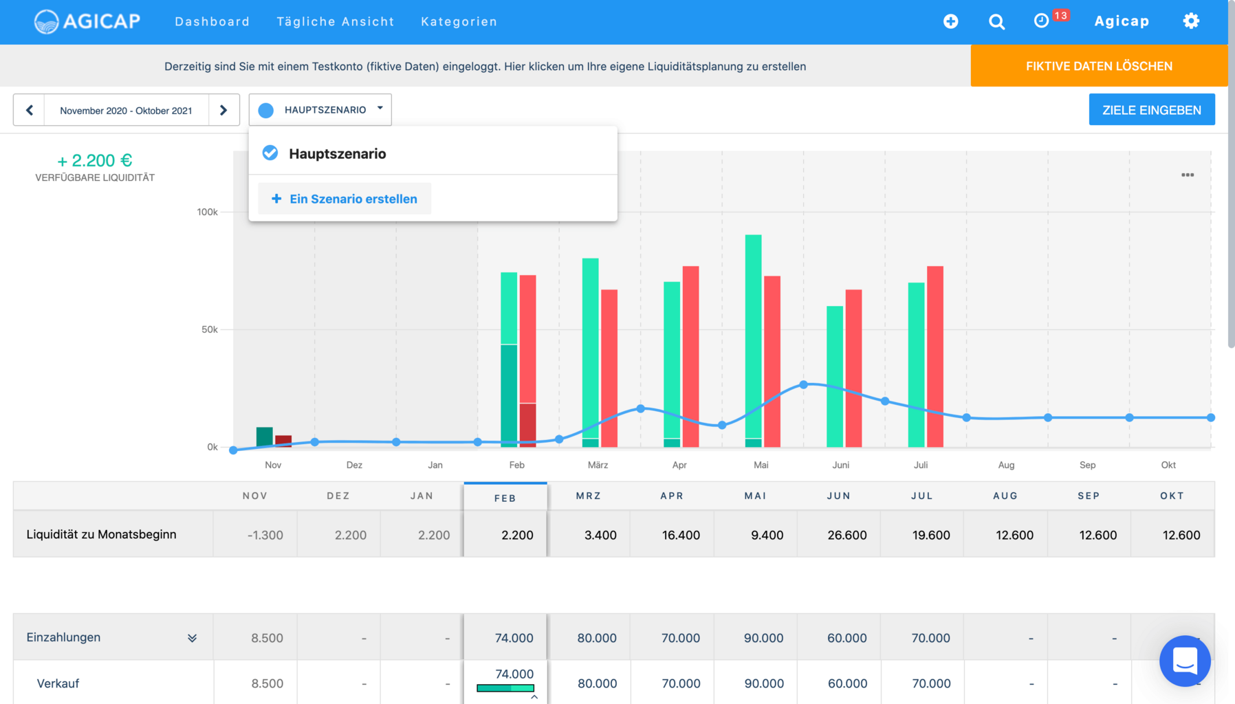
Task: Open the Kategorien menu item
Action: [459, 21]
